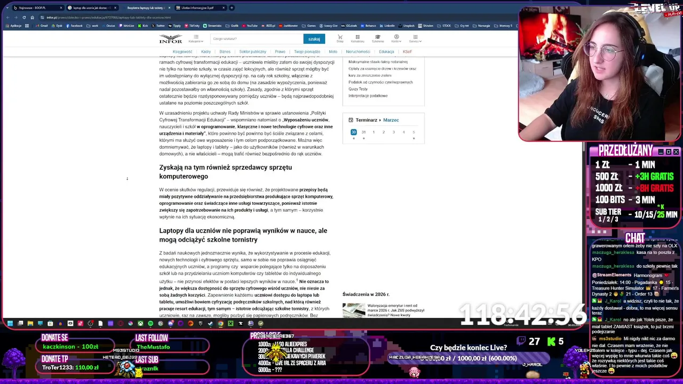Close the PRZEDŁUŻANY overlay window
Image resolution: width=683 pixels, height=384 pixels.
click(676, 152)
